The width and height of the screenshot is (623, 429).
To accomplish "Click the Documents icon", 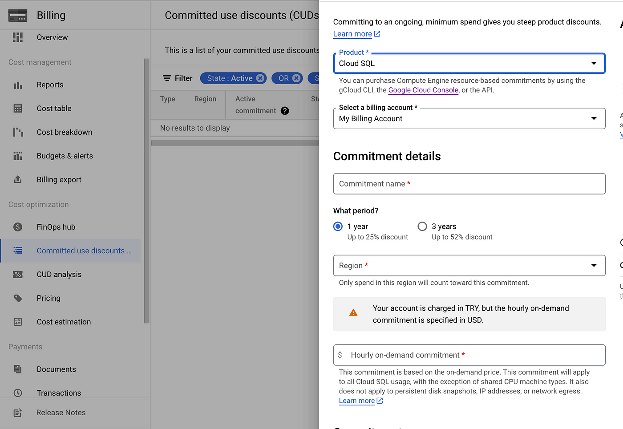I will click(18, 369).
